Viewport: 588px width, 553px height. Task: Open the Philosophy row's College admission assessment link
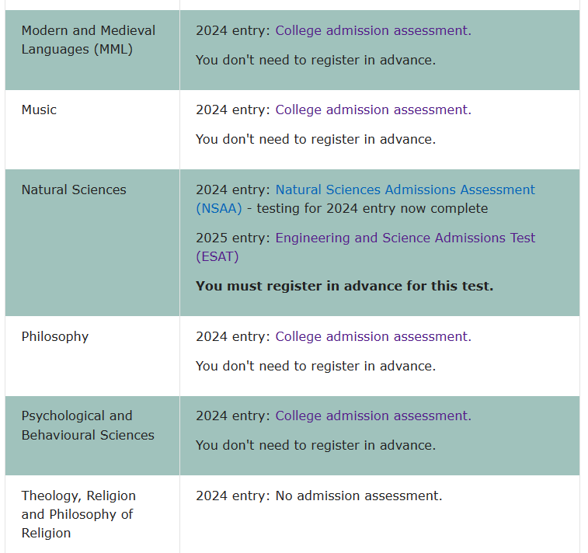click(373, 337)
